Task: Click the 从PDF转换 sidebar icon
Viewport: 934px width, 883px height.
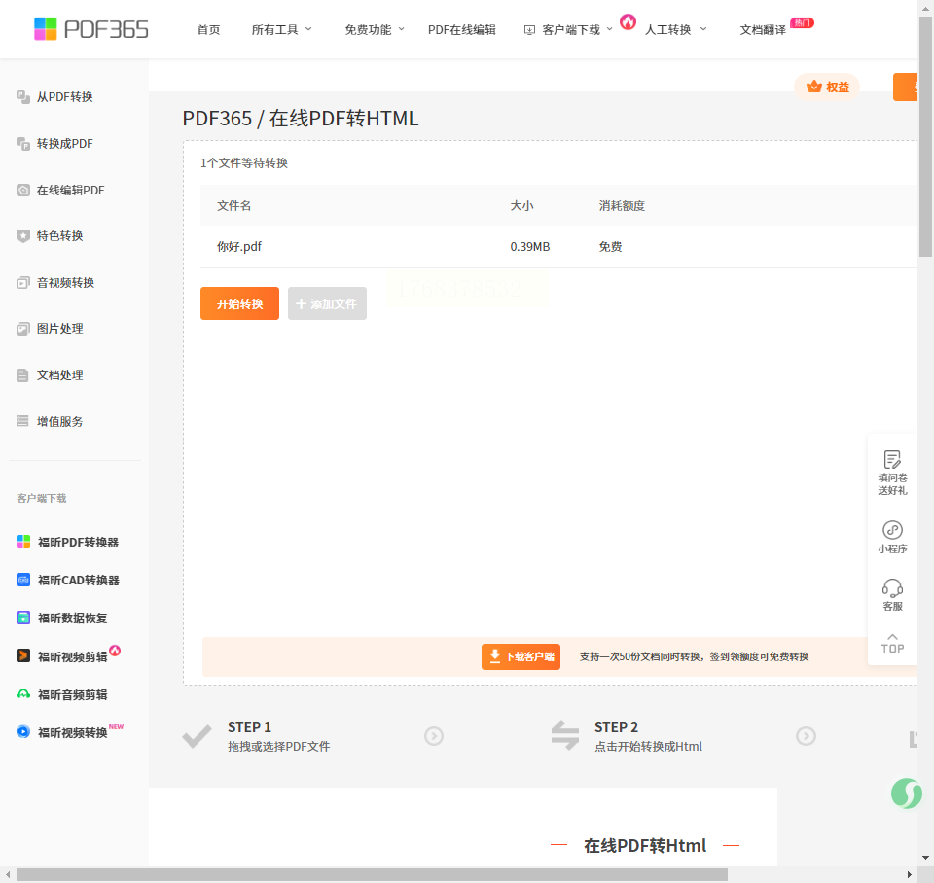Action: [x=23, y=97]
